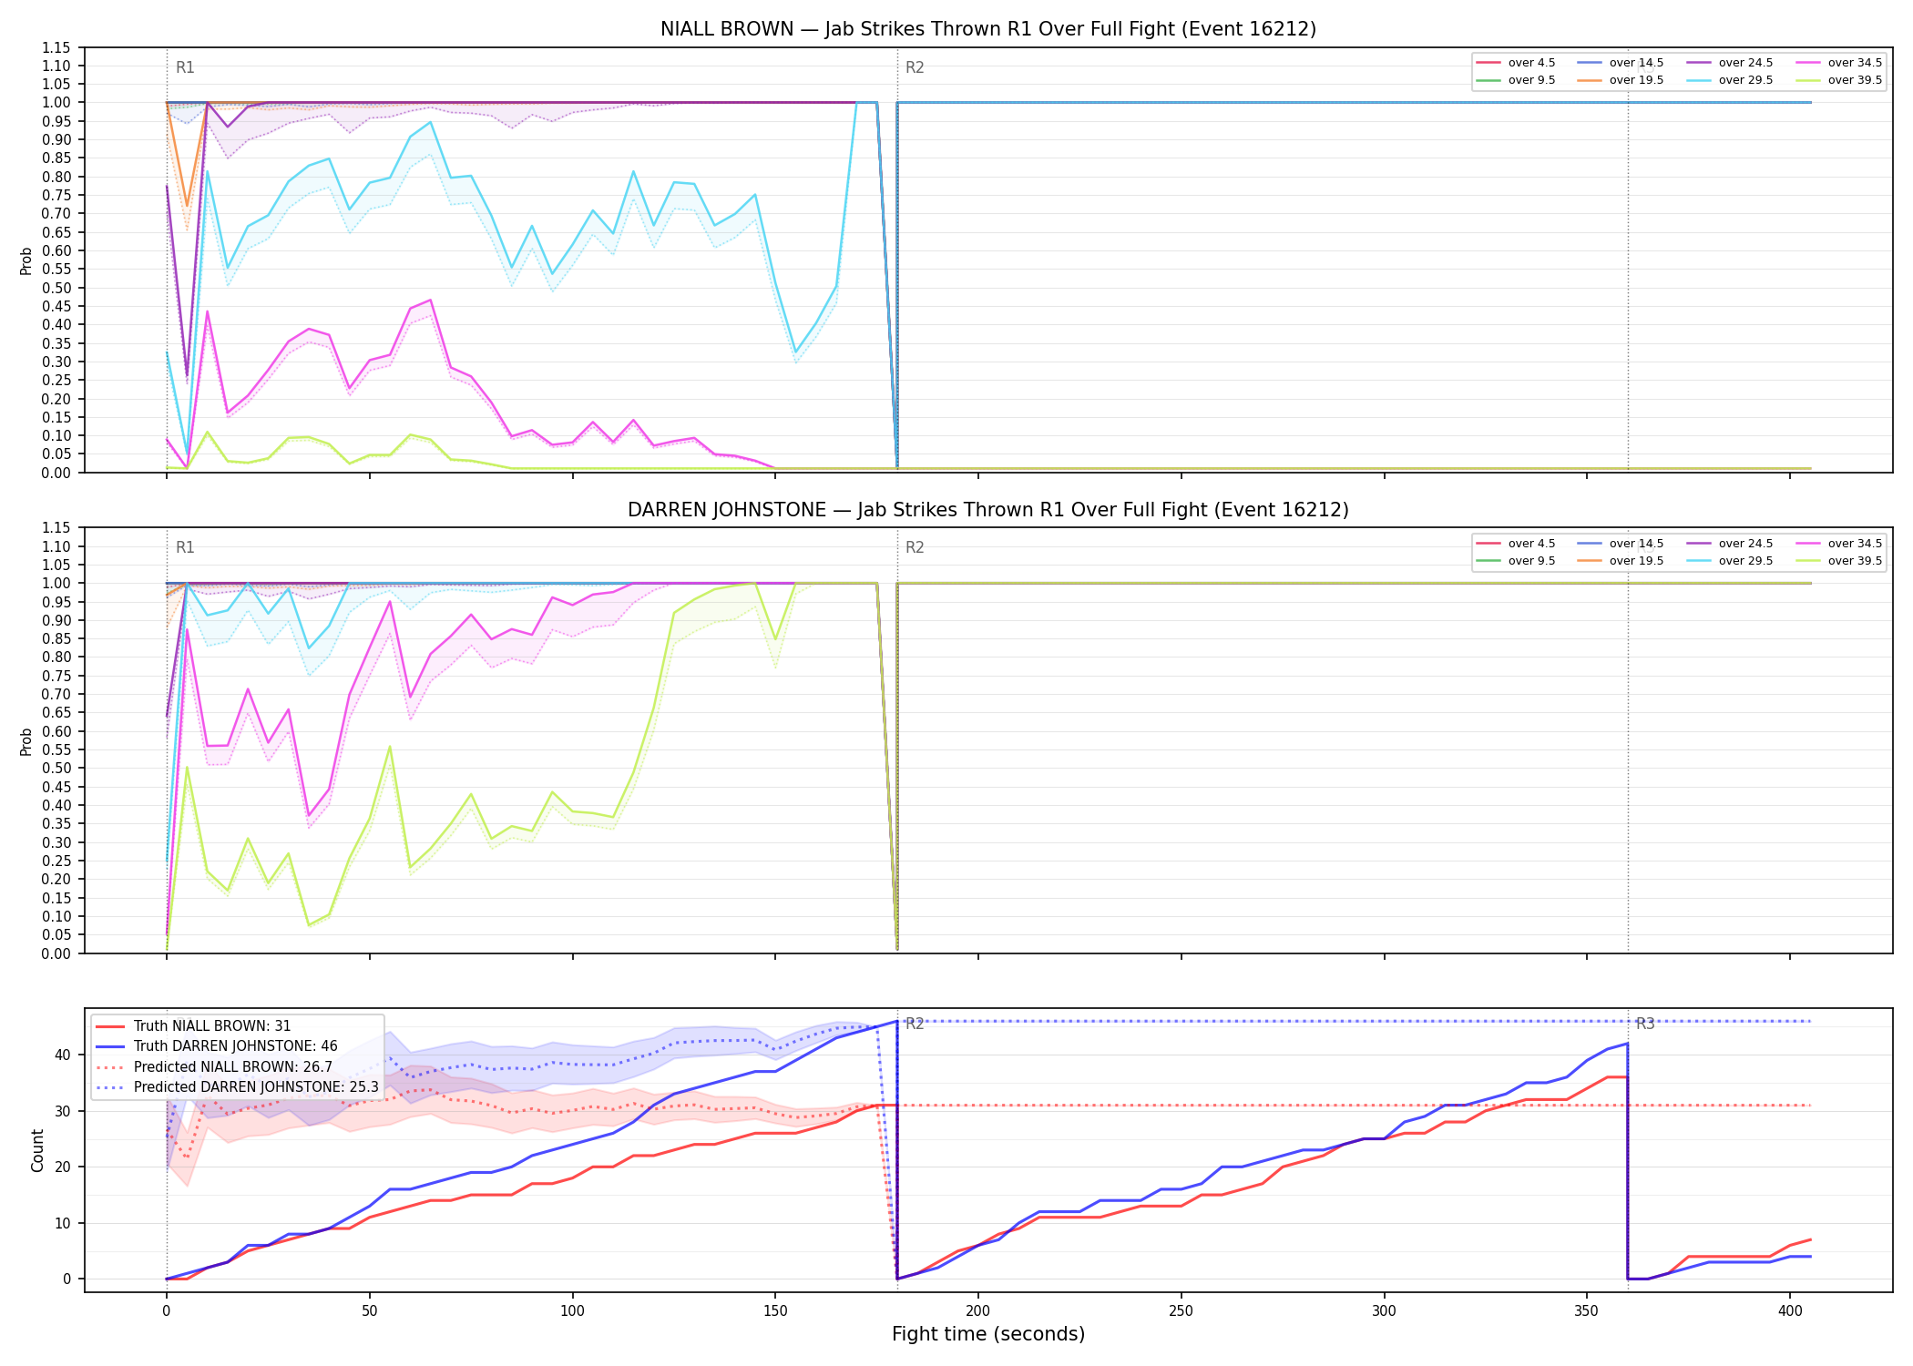The image size is (1913, 1366).
Task: Select 'over 34.5' legend entry in Darren Johnstone chart
Action: tap(1839, 544)
